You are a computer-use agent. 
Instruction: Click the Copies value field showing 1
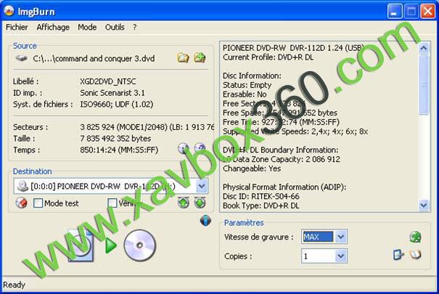pyautogui.click(x=319, y=256)
